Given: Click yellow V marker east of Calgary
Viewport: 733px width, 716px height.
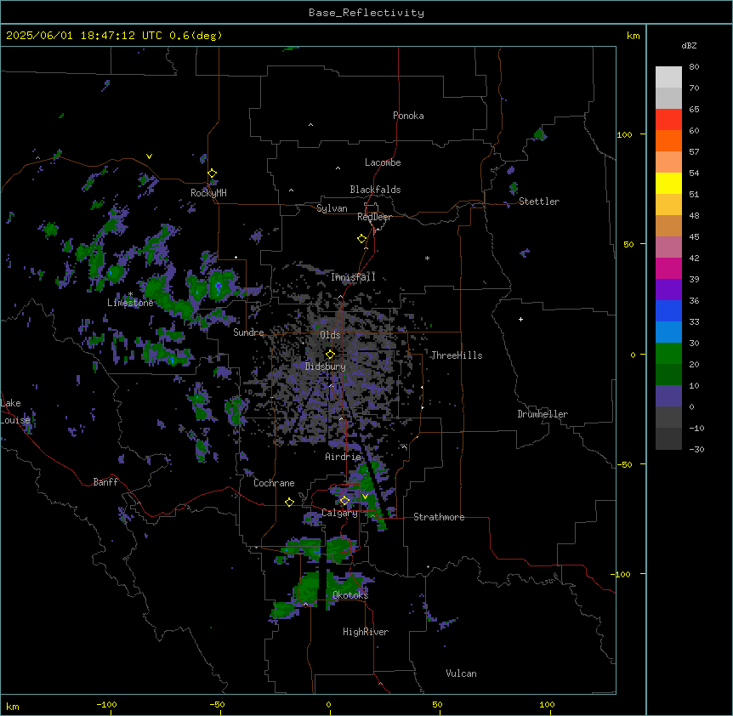Looking at the screenshot, I should pos(365,497).
